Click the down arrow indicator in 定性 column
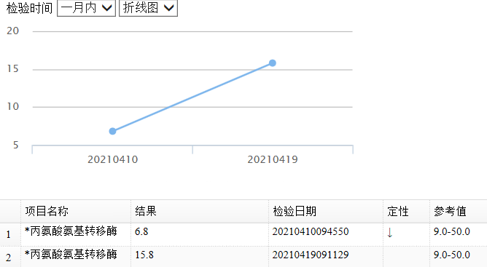Screen dimensions: 487x267 coord(390,233)
